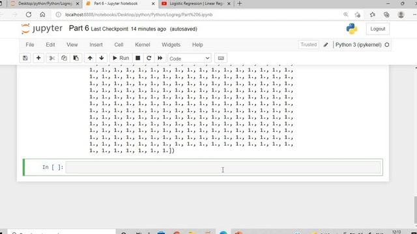417x234 pixels.
Task: Run the selected cell
Action: point(121,58)
